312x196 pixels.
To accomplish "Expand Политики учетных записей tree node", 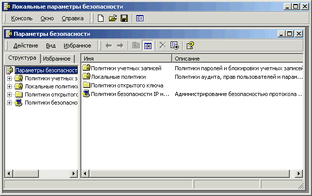I will (9, 78).
